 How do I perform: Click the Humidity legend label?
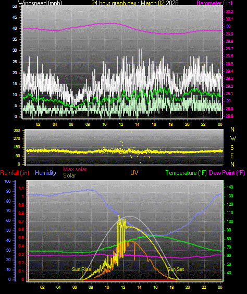coord(45,173)
